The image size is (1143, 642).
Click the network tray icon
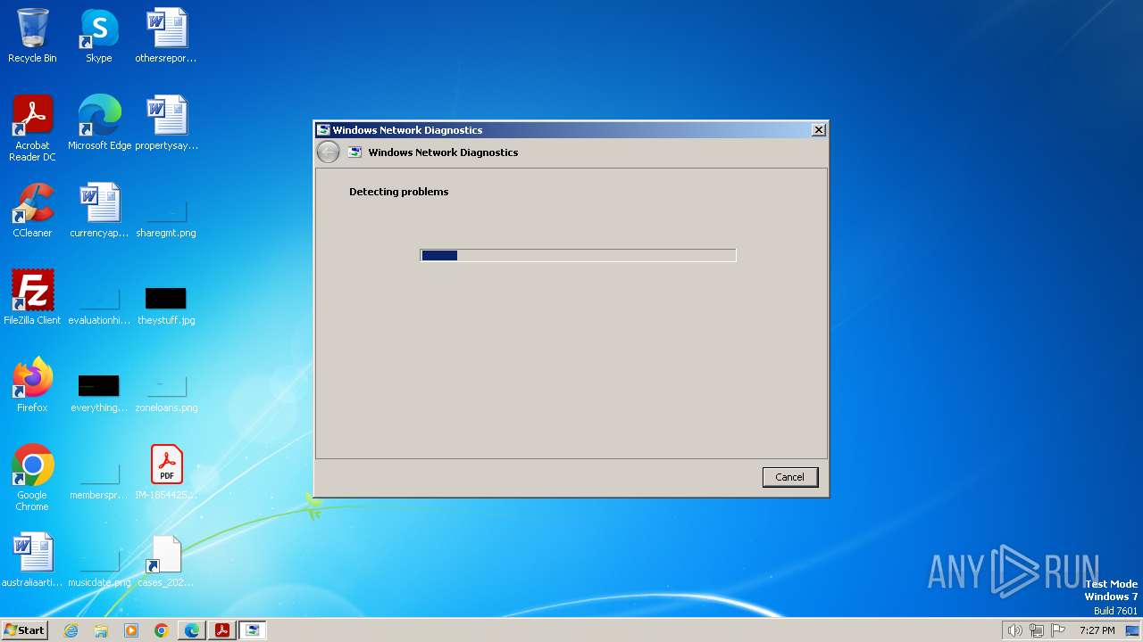[1037, 630]
